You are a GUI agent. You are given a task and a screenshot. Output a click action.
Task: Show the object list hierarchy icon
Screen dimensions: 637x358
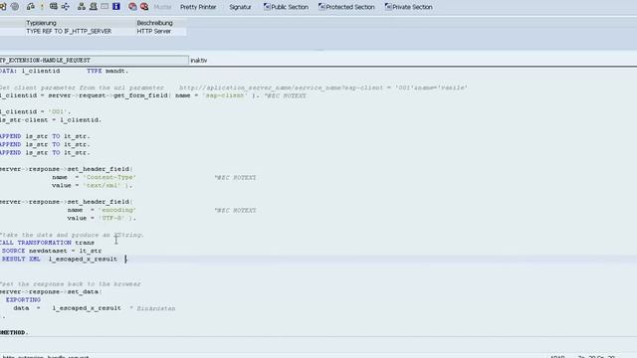point(82,7)
